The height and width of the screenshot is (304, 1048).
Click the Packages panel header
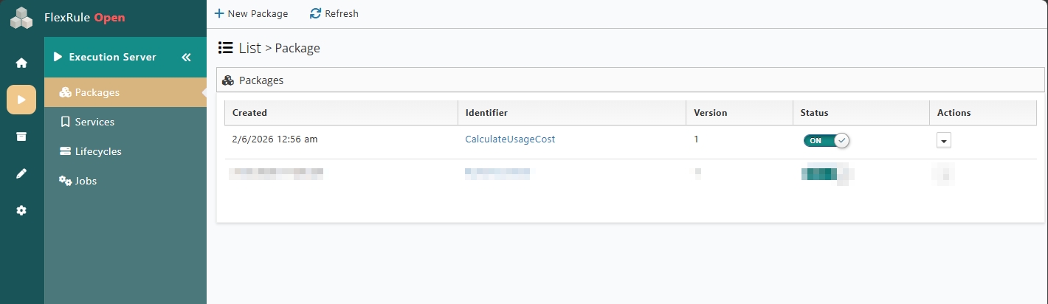pyautogui.click(x=630, y=80)
